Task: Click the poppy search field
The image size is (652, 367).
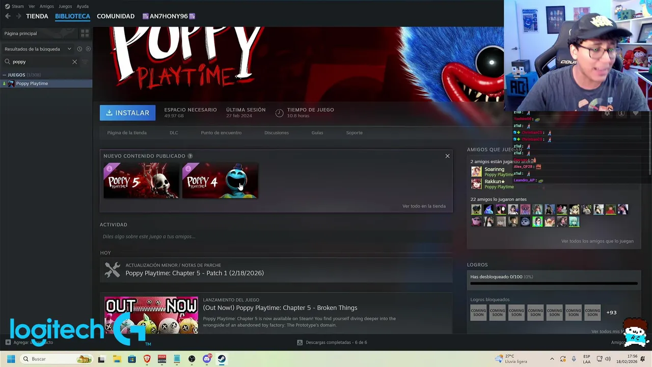Action: [41, 62]
